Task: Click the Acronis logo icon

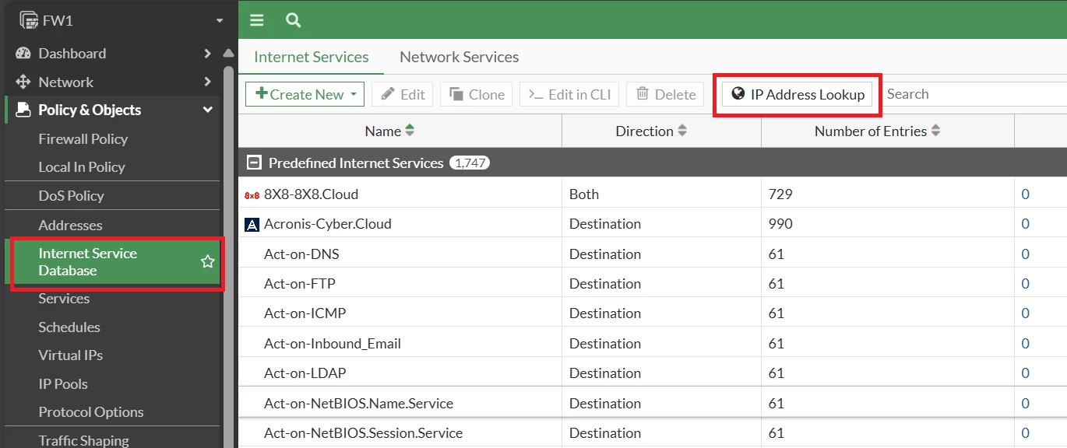Action: click(252, 225)
